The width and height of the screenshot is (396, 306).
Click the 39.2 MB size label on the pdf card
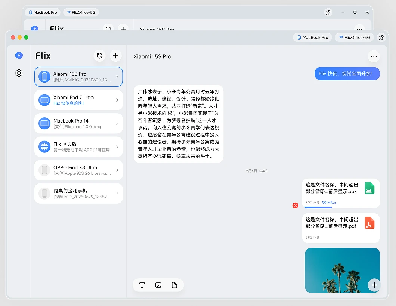click(312, 237)
